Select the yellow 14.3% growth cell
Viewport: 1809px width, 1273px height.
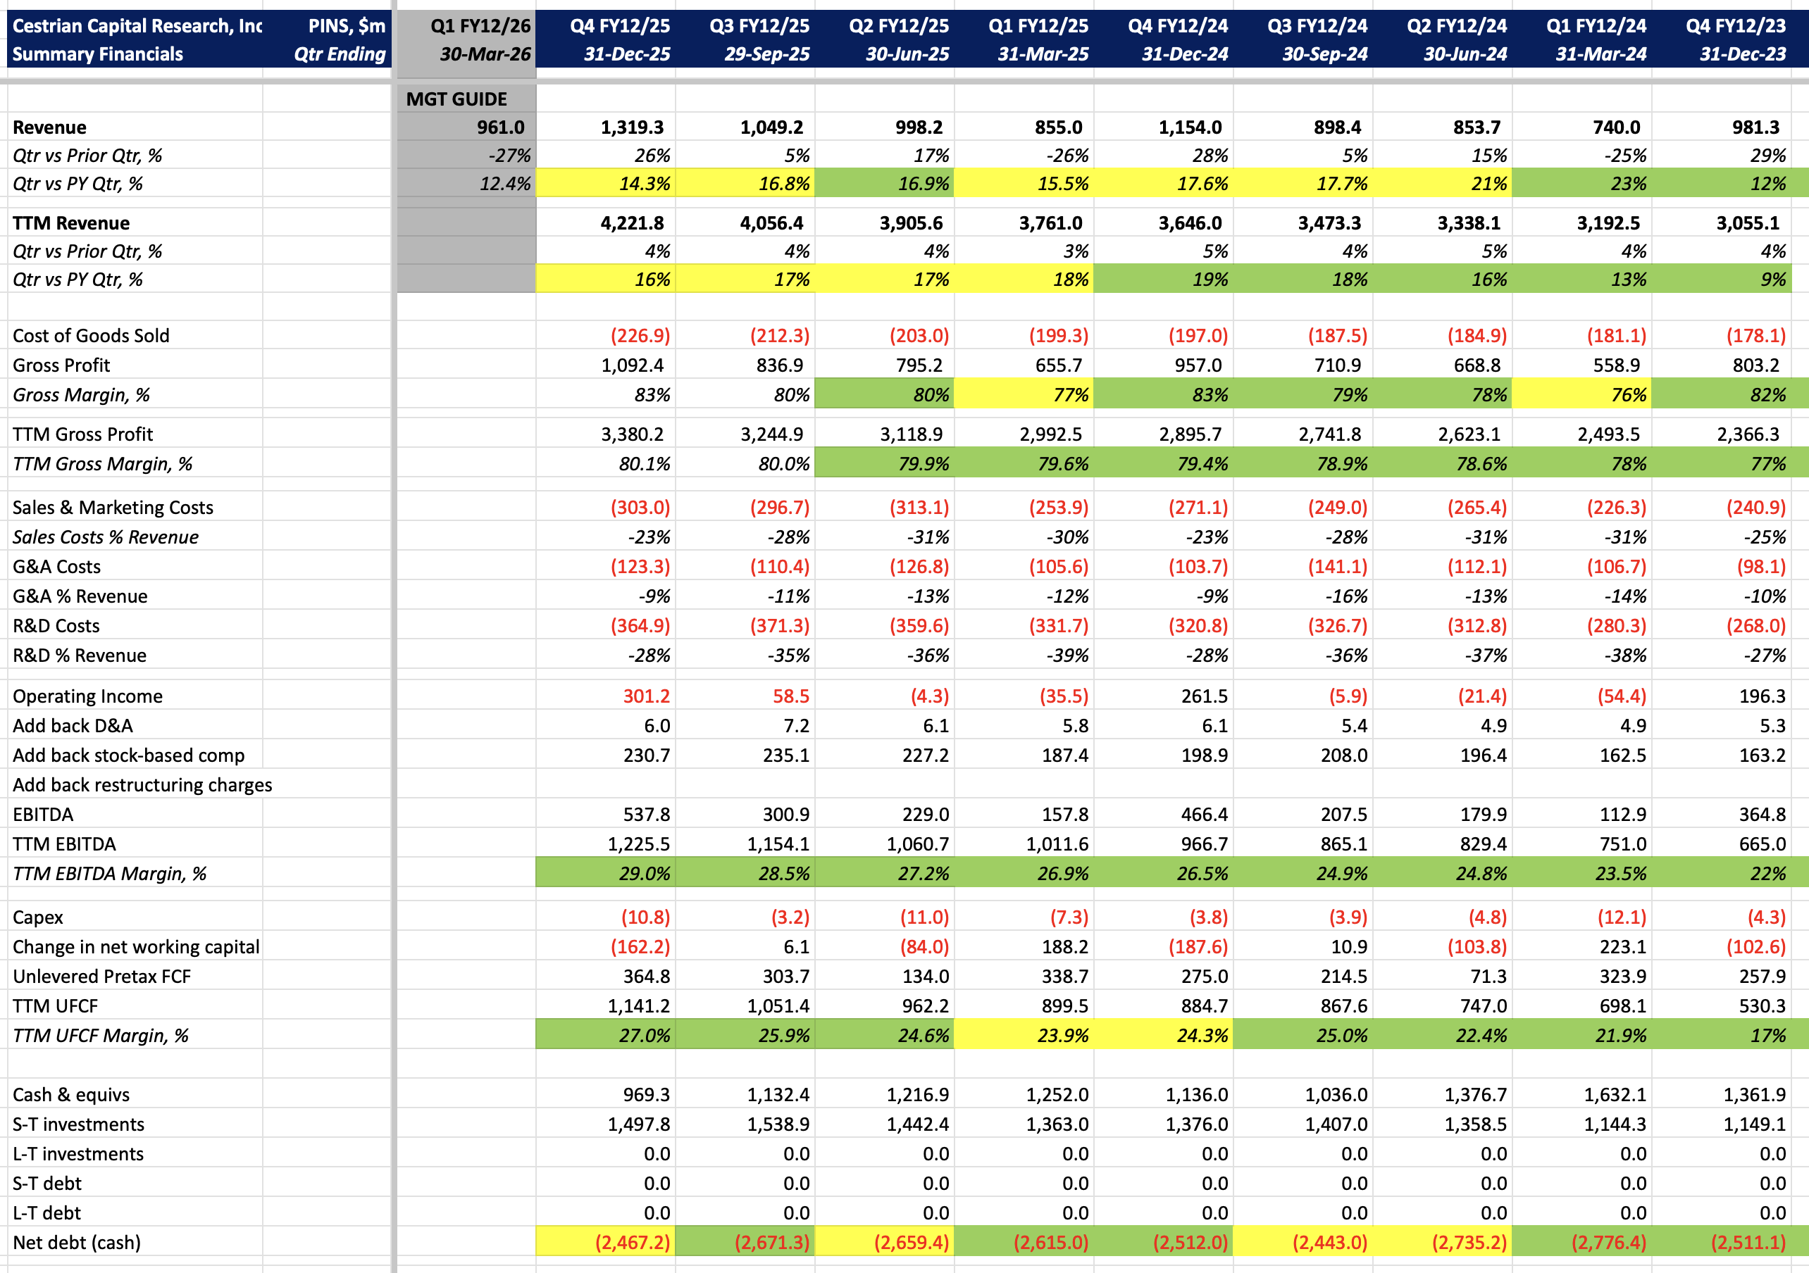pyautogui.click(x=644, y=184)
